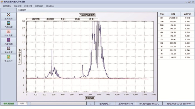Select C3H8 row gas name cell

tap(162, 25)
